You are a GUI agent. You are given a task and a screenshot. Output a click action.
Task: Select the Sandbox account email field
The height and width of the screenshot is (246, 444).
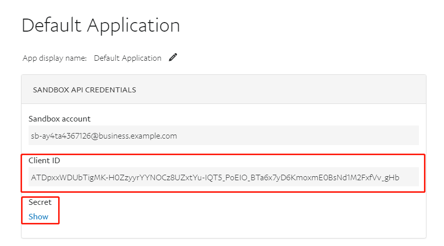click(223, 136)
